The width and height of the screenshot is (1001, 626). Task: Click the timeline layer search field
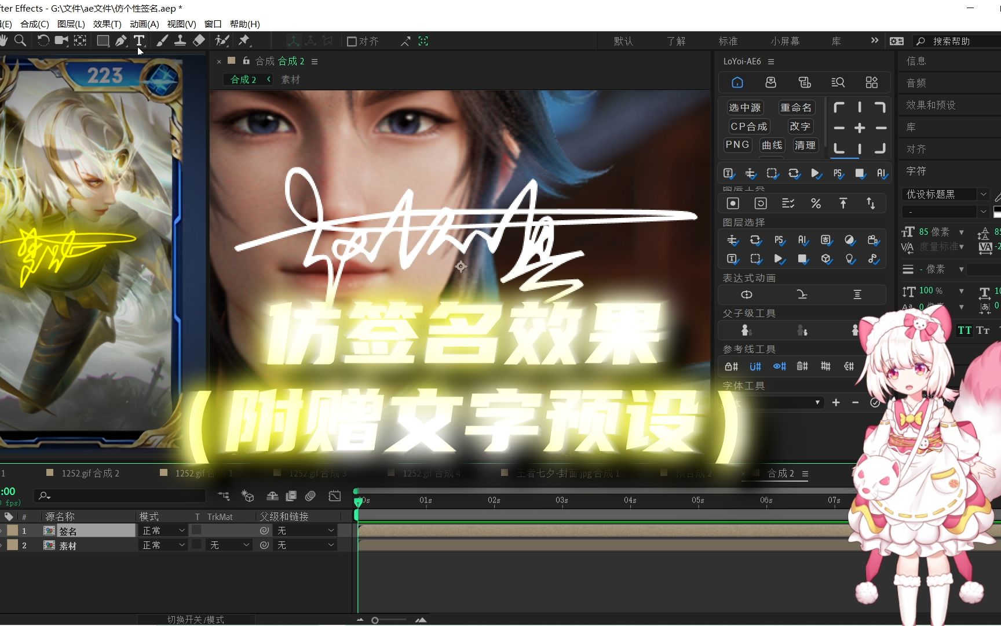click(120, 496)
